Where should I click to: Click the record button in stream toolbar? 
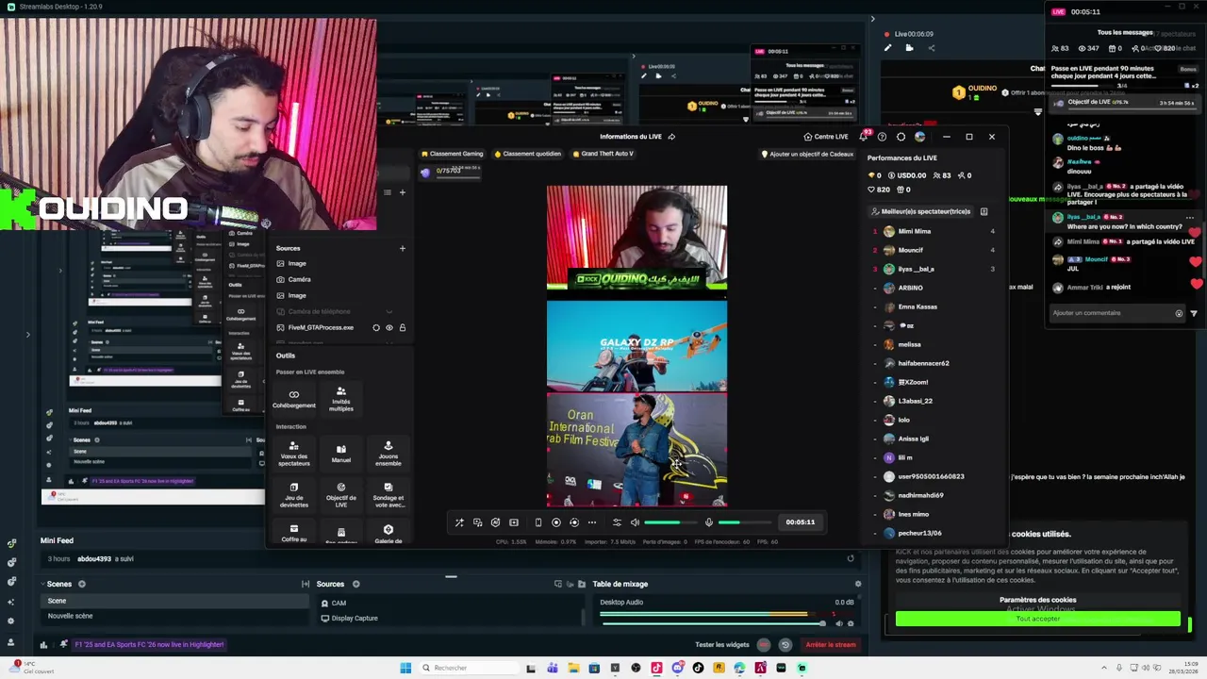pos(556,522)
